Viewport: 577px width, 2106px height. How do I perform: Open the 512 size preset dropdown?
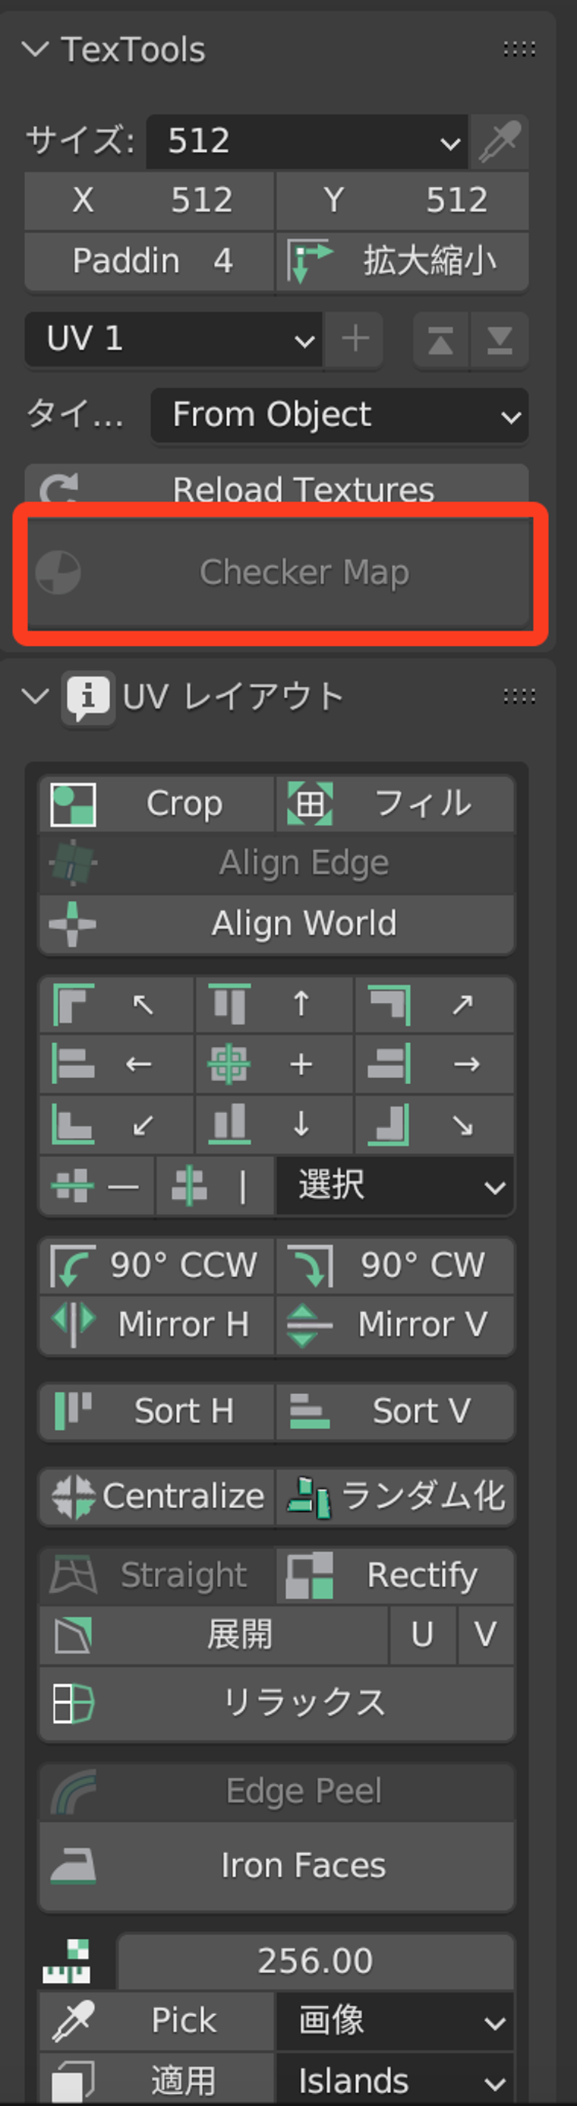point(307,141)
